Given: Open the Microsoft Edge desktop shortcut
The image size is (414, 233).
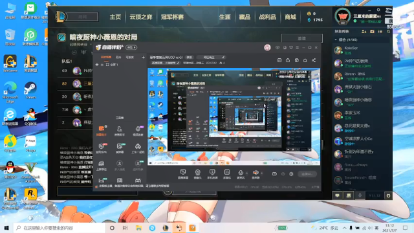Looking at the screenshot, I should click(x=10, y=92).
